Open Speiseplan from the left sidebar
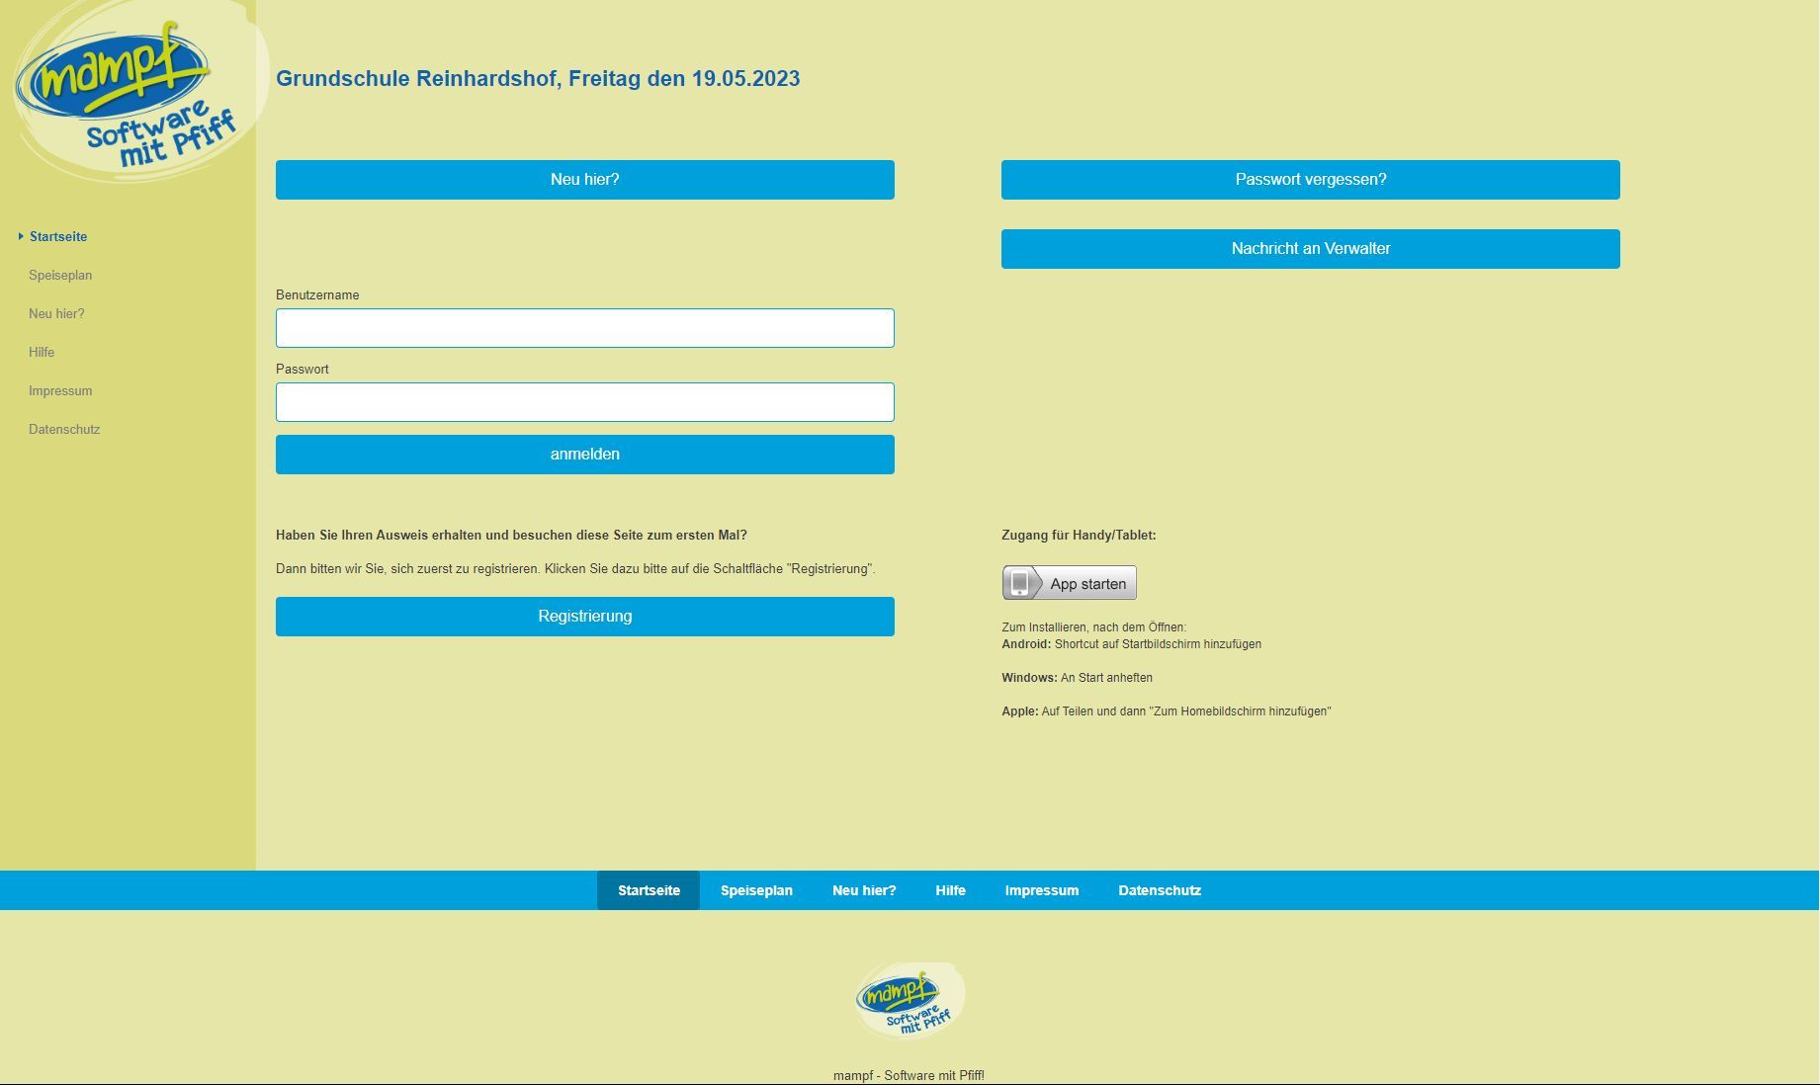Screen dimensions: 1820x1085 59,275
